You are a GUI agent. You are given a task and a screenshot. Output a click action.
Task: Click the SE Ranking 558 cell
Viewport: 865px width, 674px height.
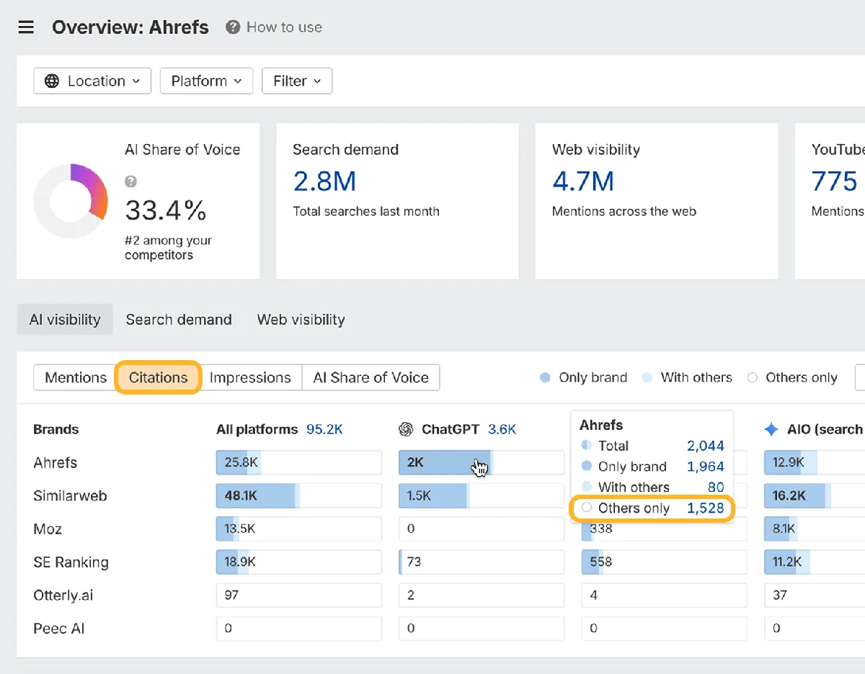664,562
